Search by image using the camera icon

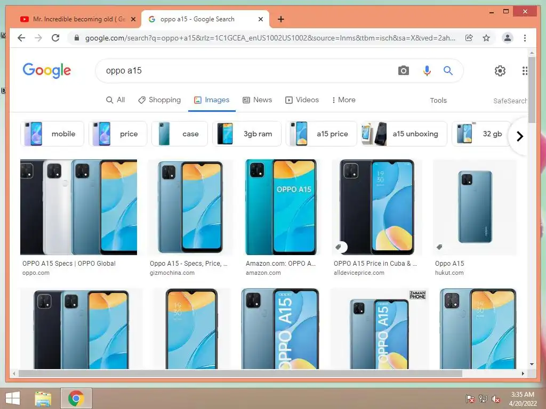403,71
